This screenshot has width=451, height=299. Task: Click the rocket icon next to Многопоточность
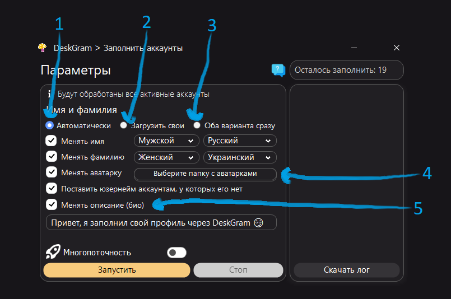[53, 252]
